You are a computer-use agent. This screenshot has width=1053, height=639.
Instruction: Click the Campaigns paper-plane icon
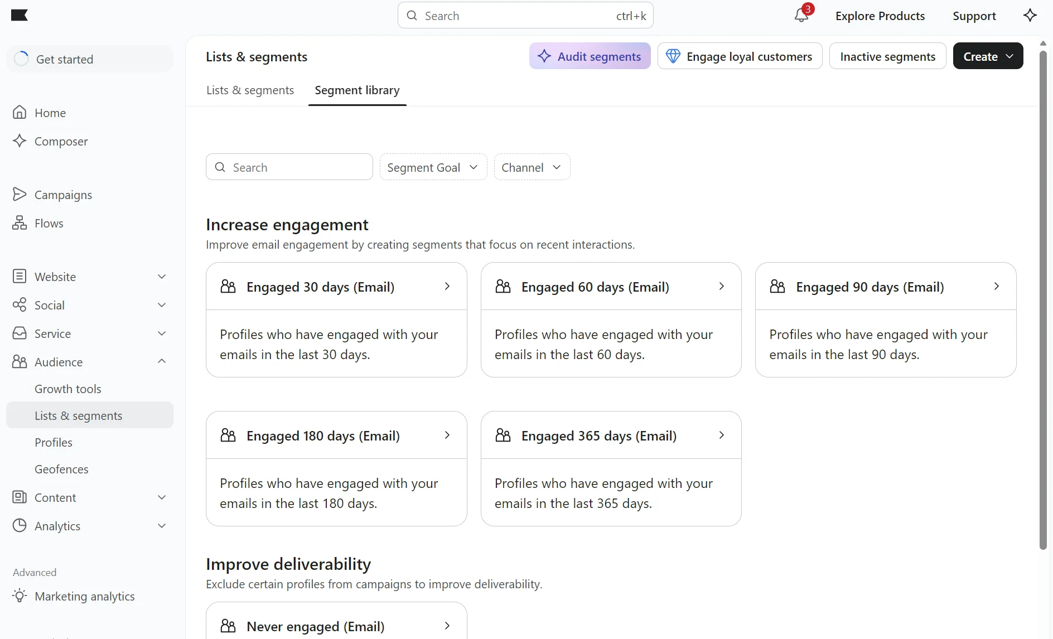(20, 195)
